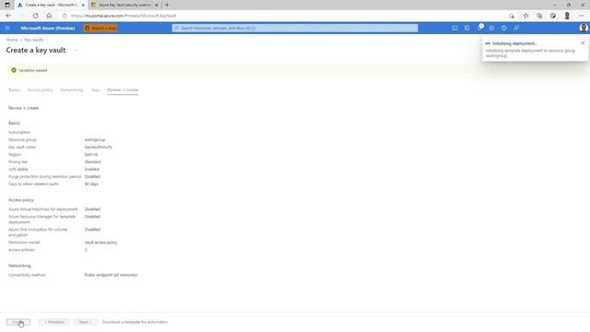
Task: Open the Azure portal hamburger menu
Action: point(7,28)
